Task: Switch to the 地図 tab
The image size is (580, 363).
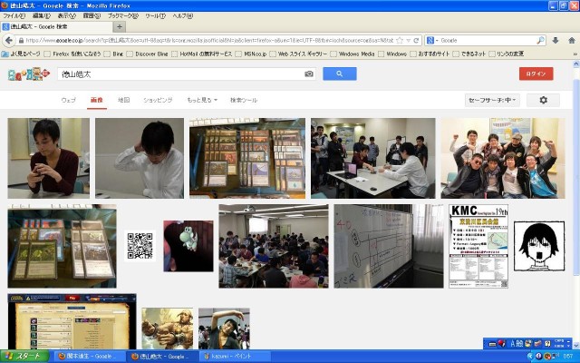Action: [123, 100]
